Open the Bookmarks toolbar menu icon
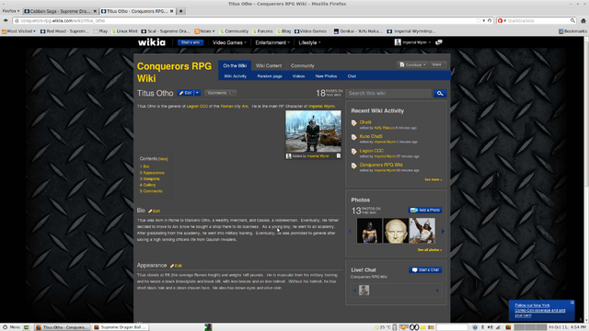This screenshot has width=589, height=331. pyautogui.click(x=560, y=31)
